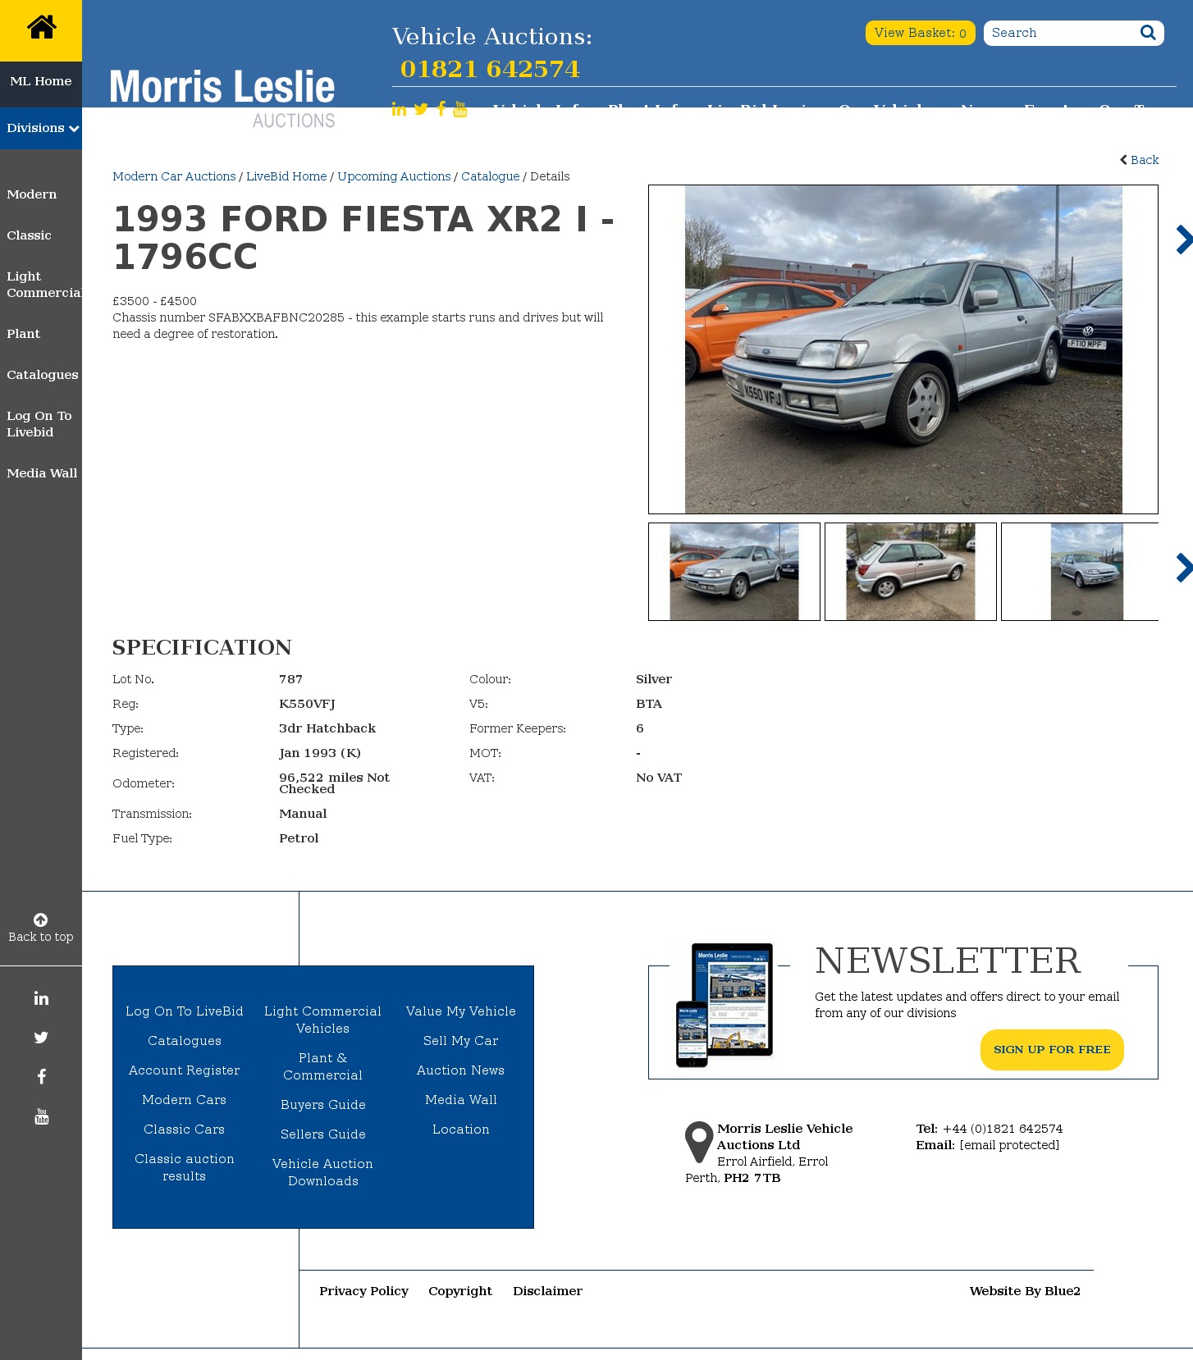Open Media Wall in the sidebar

coord(42,473)
